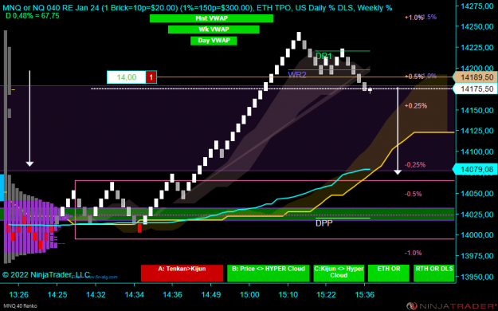The height and width of the screenshot is (311, 498).
Task: Click the 15:10 time axis label
Action: tap(288, 295)
